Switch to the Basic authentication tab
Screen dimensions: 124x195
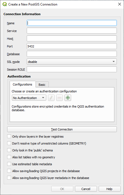click(x=42, y=85)
